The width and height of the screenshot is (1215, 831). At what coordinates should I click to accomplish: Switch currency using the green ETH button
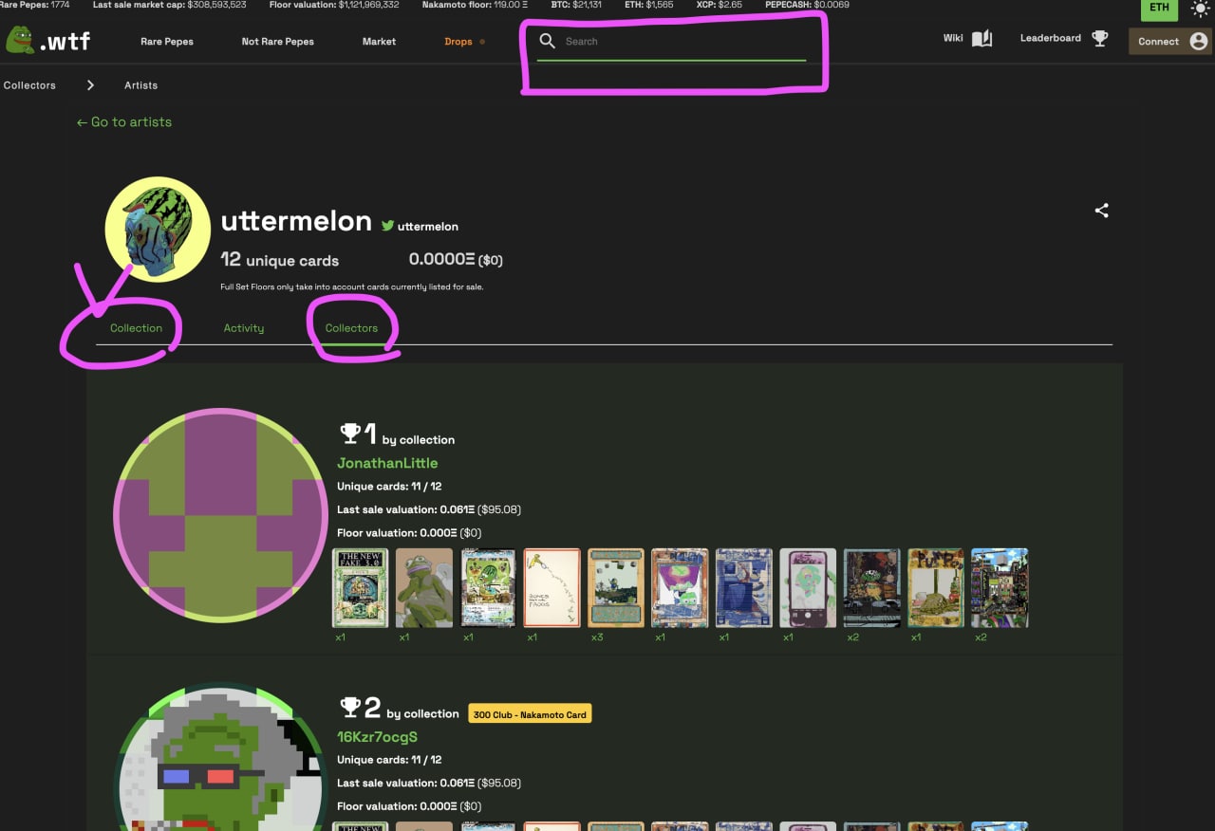[1159, 9]
